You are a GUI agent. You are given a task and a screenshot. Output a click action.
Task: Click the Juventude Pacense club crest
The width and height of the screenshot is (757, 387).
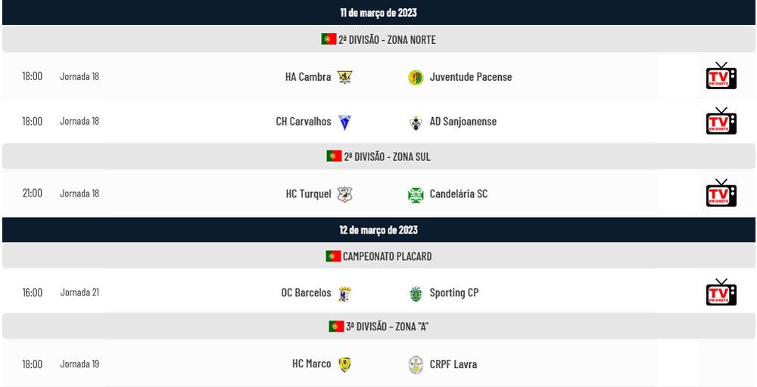(416, 77)
